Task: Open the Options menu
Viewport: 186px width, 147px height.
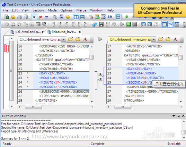Action: click(x=67, y=10)
